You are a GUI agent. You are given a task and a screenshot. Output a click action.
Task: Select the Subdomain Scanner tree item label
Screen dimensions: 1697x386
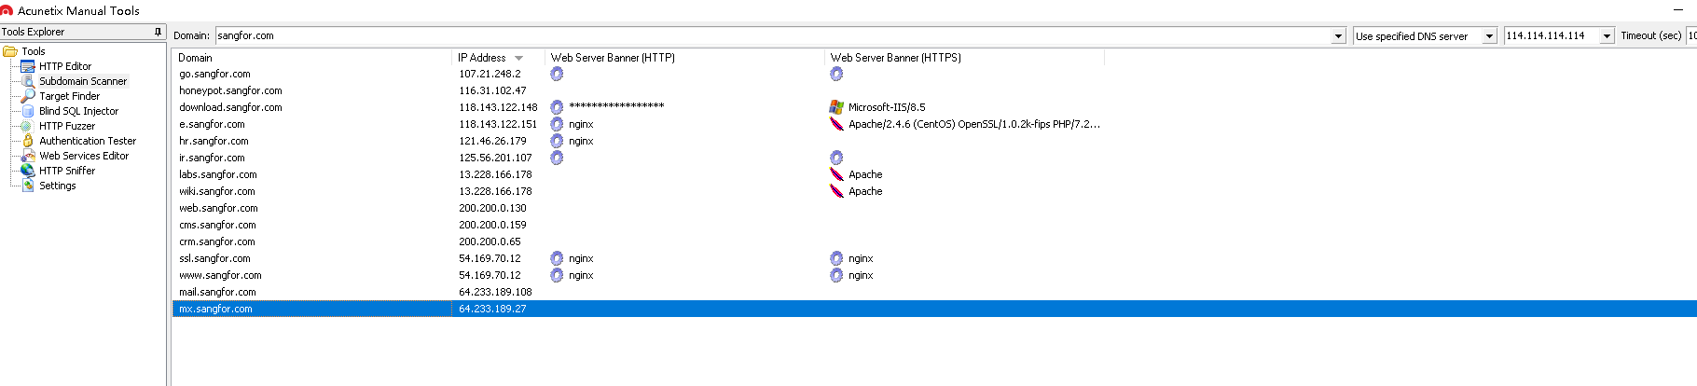coord(83,81)
